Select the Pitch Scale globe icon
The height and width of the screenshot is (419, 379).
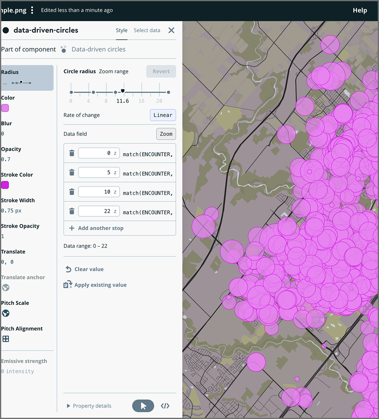click(x=6, y=313)
